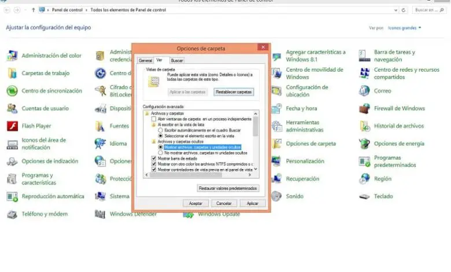The height and width of the screenshot is (272, 451).
Task: Switch to the Ver tab
Action: point(159,60)
